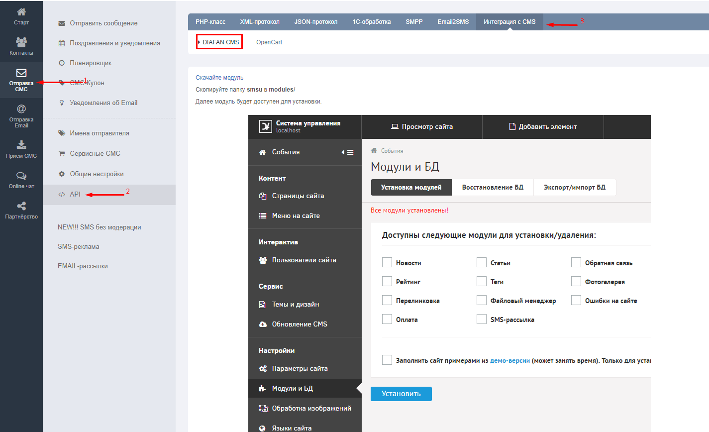Open the Экспорт/импорт БД tab
This screenshot has height=432, width=709.
point(575,188)
